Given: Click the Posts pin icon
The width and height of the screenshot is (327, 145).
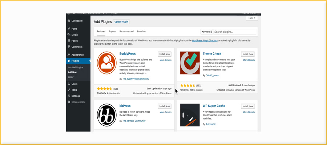Looking at the screenshot, I should [x=69, y=29].
